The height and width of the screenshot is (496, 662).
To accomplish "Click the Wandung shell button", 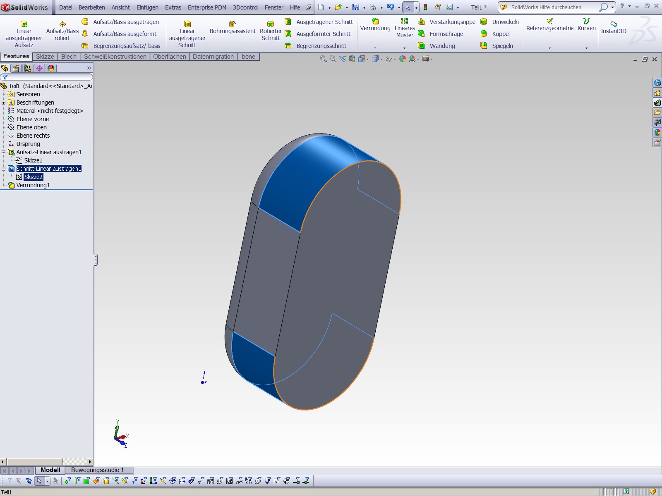I will [x=437, y=46].
